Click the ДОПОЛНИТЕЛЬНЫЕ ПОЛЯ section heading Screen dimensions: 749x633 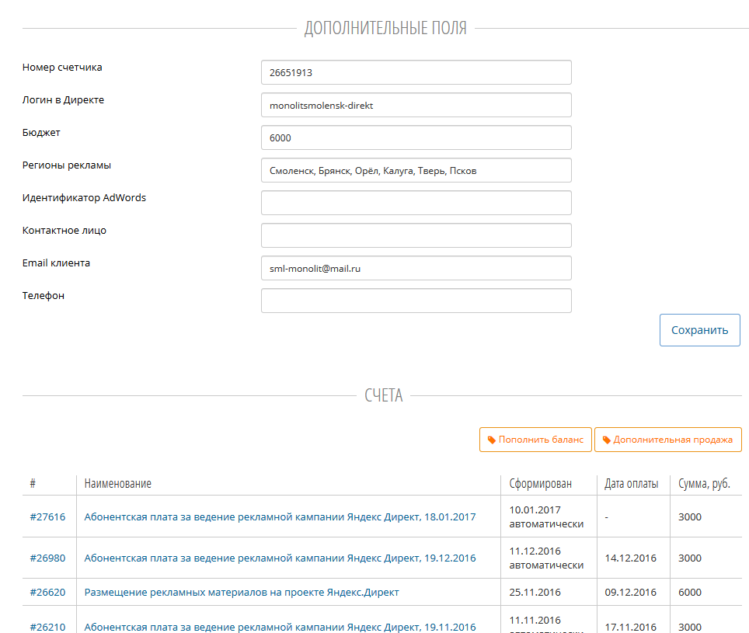(x=385, y=28)
